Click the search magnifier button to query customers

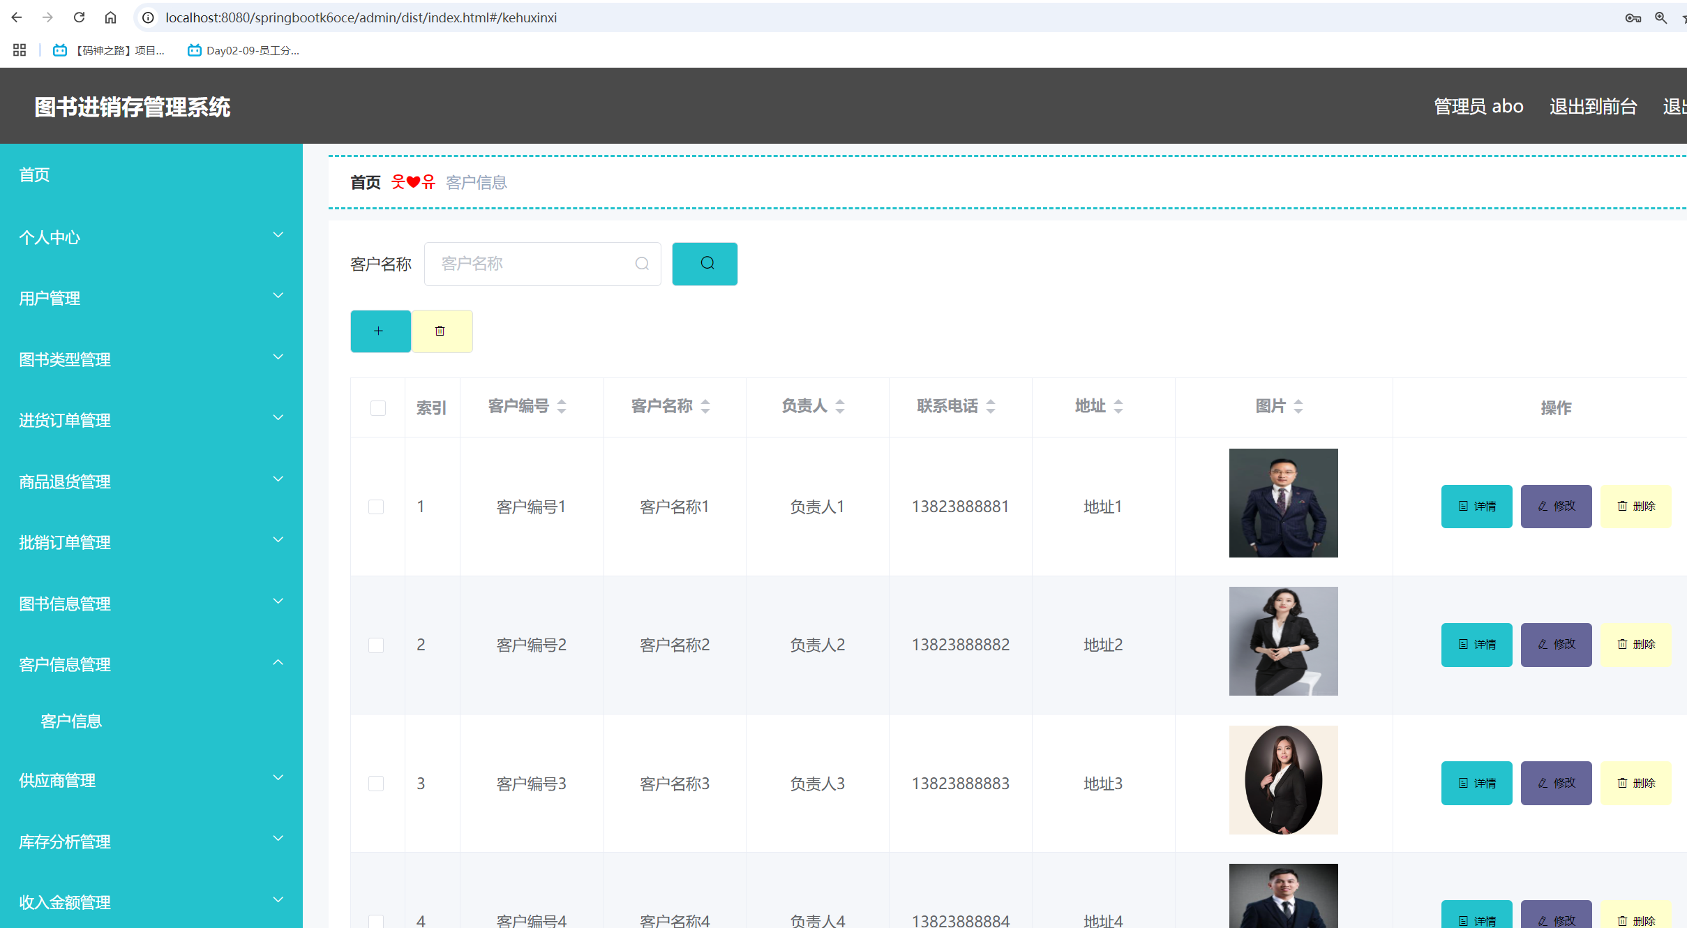tap(704, 264)
